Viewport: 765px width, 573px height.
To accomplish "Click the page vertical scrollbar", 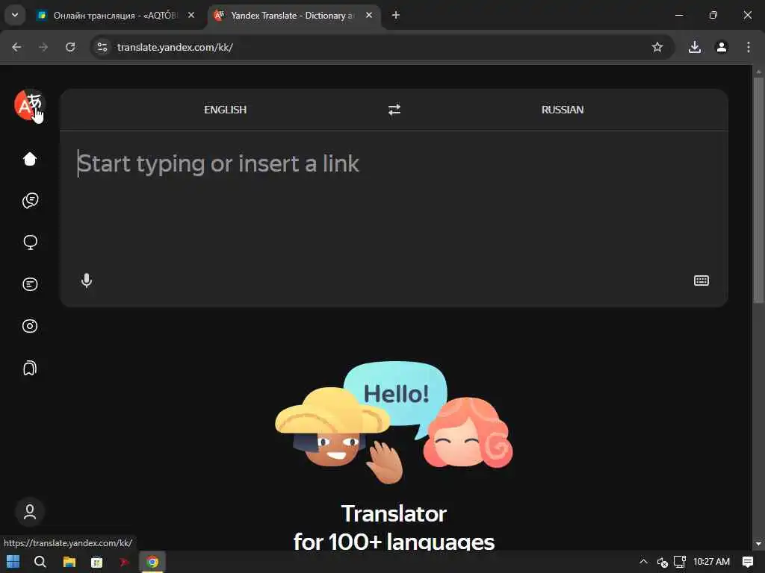I will 758,190.
